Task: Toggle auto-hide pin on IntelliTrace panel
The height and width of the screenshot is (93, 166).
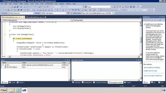Action: pyautogui.click(x=162, y=17)
